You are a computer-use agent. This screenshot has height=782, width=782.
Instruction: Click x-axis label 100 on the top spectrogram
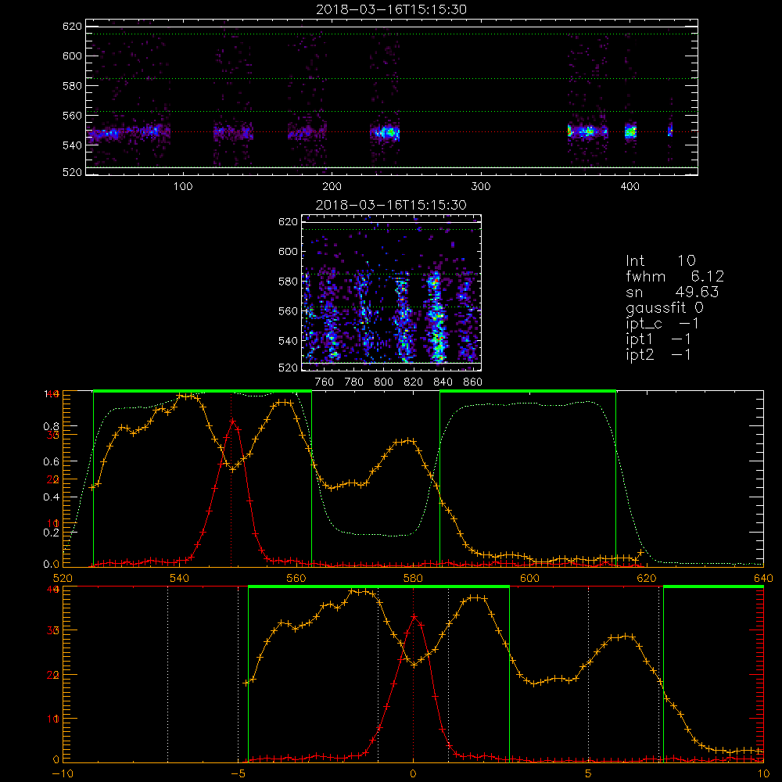(183, 187)
